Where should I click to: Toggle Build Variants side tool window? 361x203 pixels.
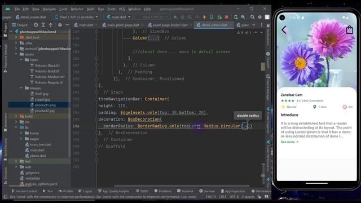(5, 149)
